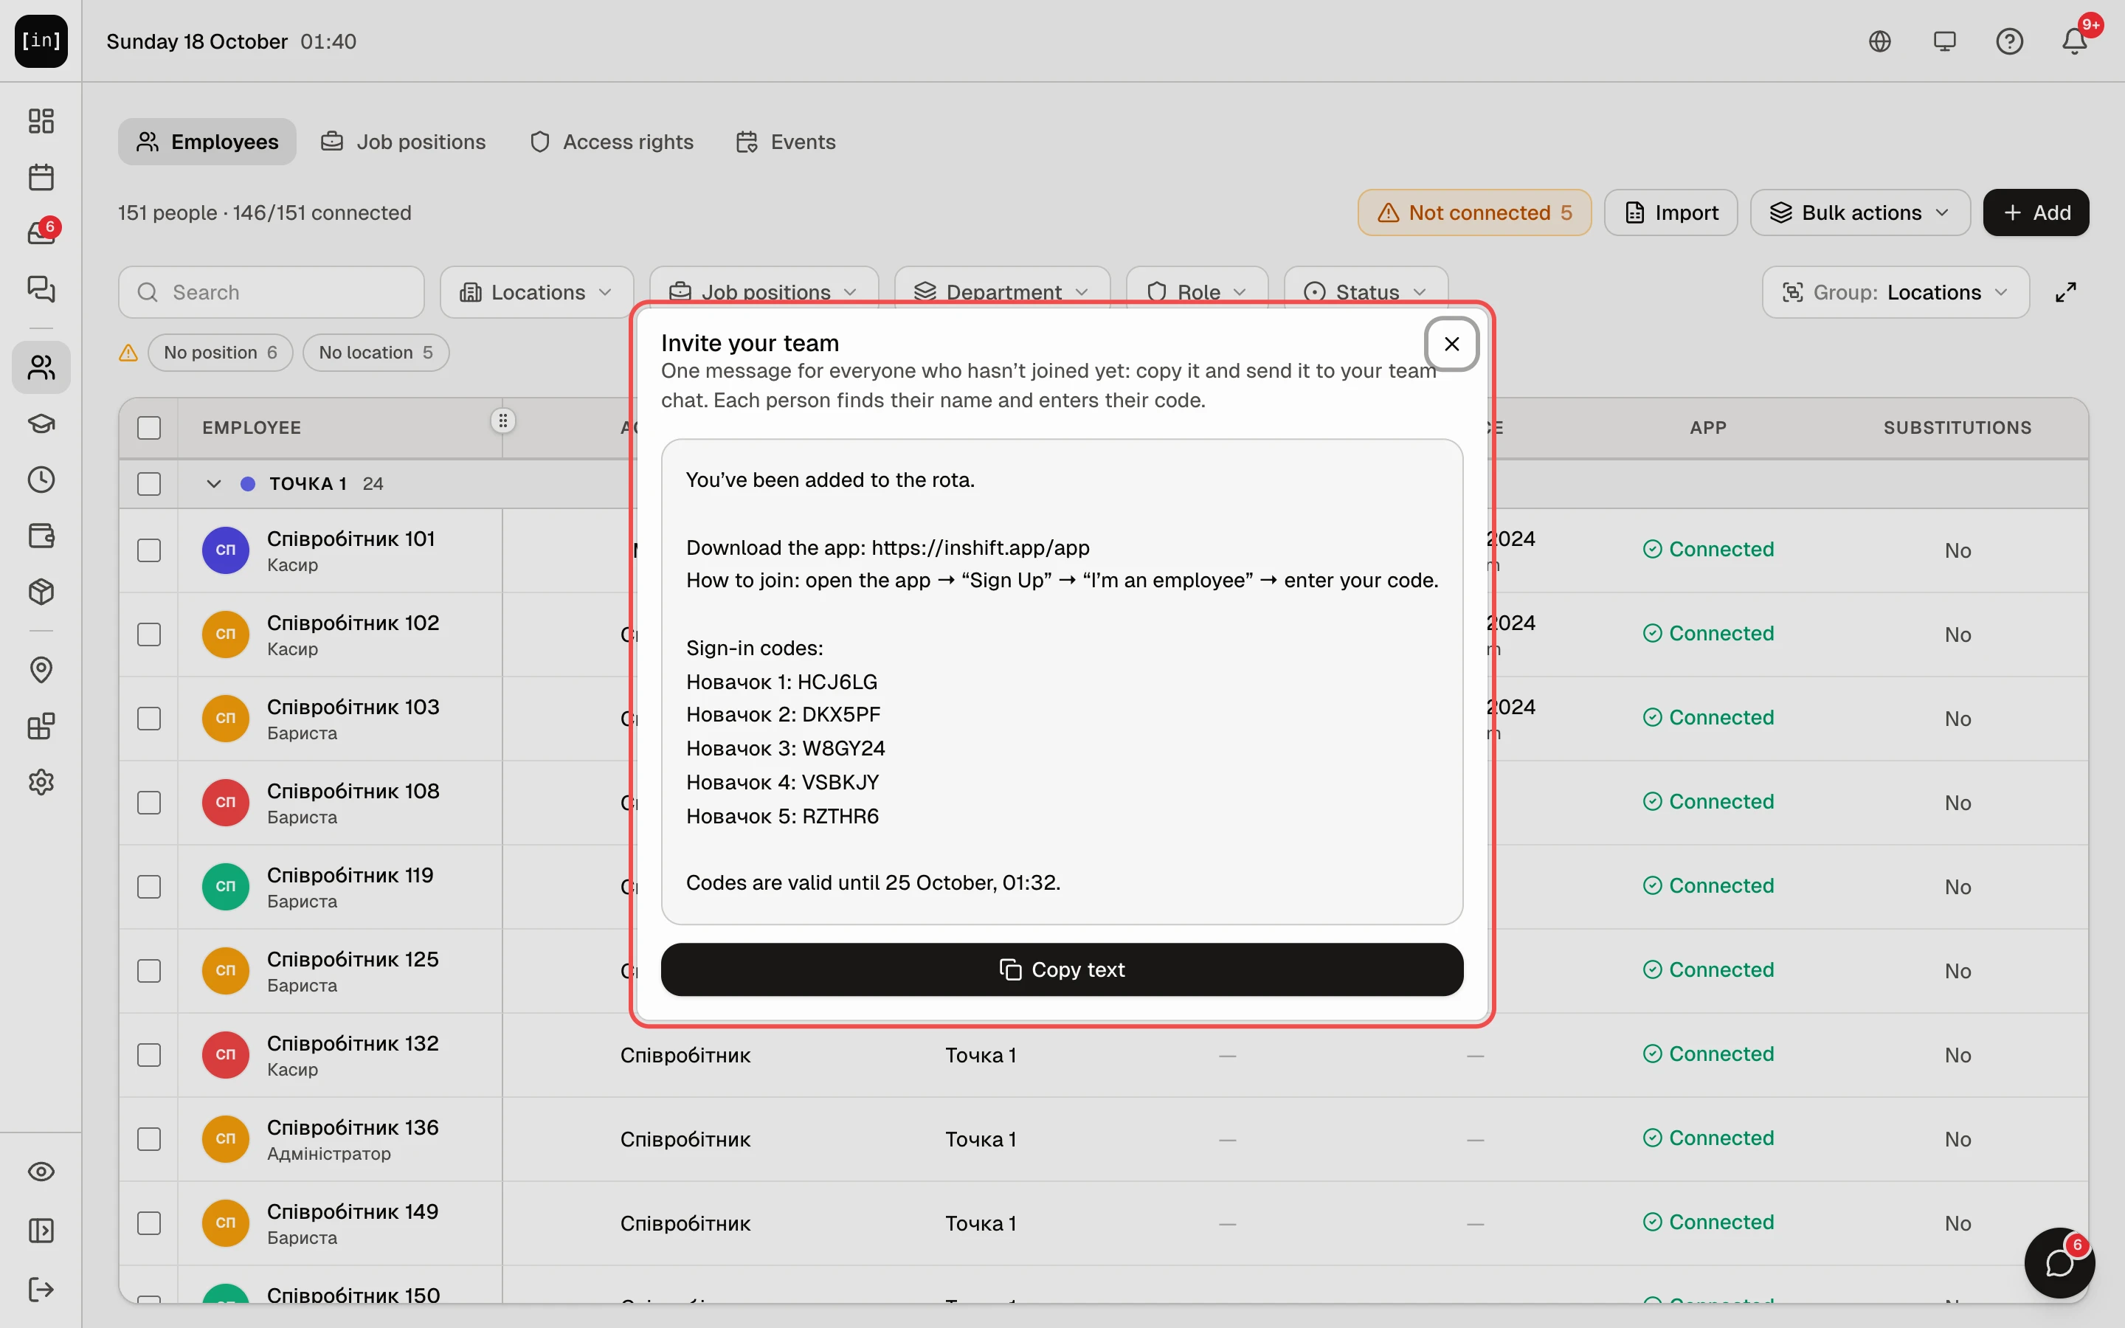The height and width of the screenshot is (1328, 2125).
Task: Open the graduation cap training icon
Action: pos(41,423)
